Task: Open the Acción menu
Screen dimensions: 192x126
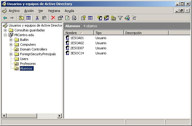Action: point(29,11)
